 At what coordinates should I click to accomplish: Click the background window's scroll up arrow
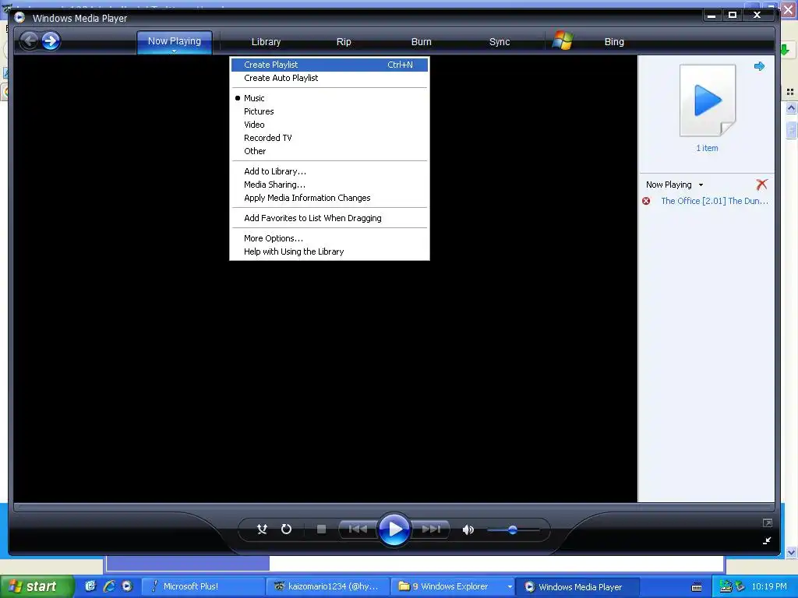pyautogui.click(x=791, y=107)
